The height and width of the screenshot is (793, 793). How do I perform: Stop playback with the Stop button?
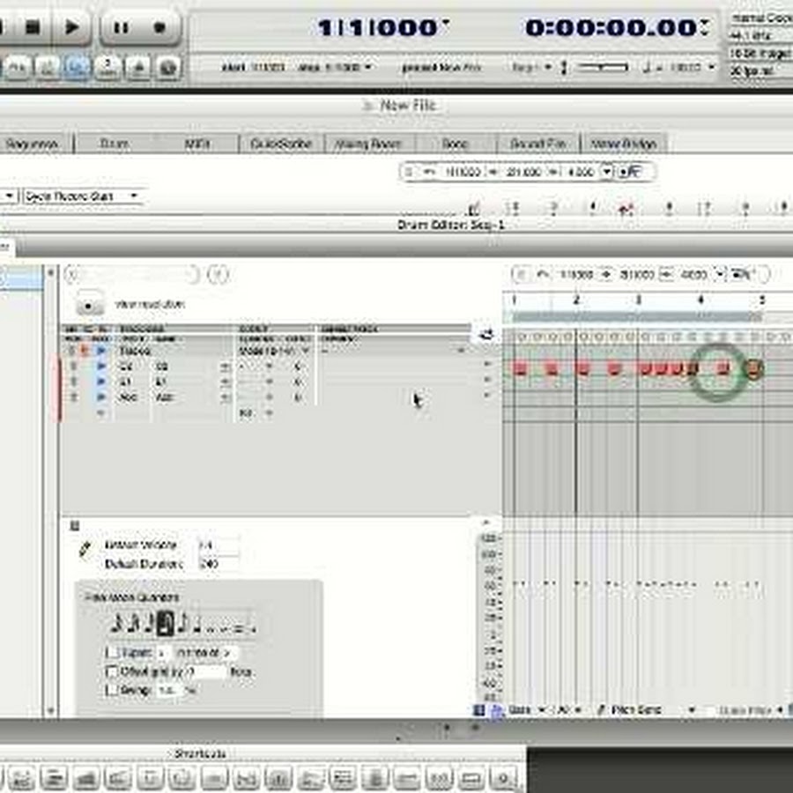click(33, 26)
